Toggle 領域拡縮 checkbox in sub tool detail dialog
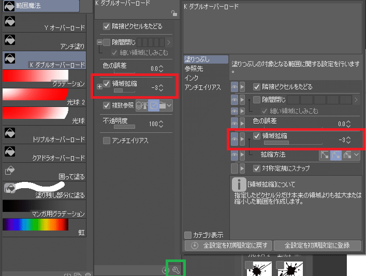 257,136
